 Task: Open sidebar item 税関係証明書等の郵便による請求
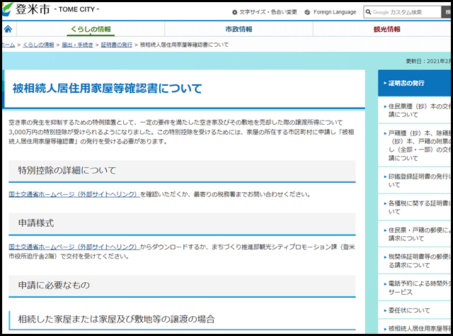click(x=415, y=261)
